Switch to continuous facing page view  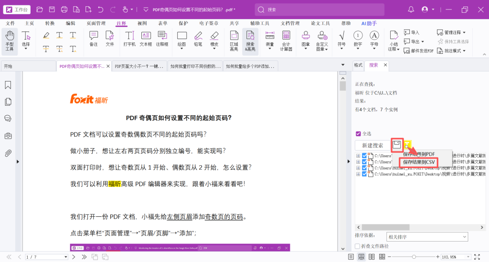pyautogui.click(x=382, y=257)
